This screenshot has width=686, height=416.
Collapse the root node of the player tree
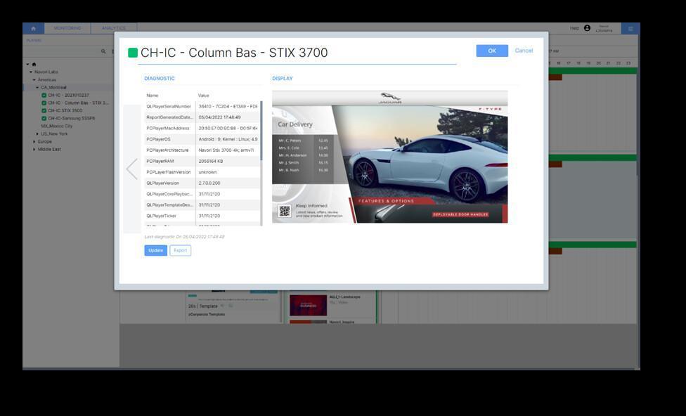point(27,65)
